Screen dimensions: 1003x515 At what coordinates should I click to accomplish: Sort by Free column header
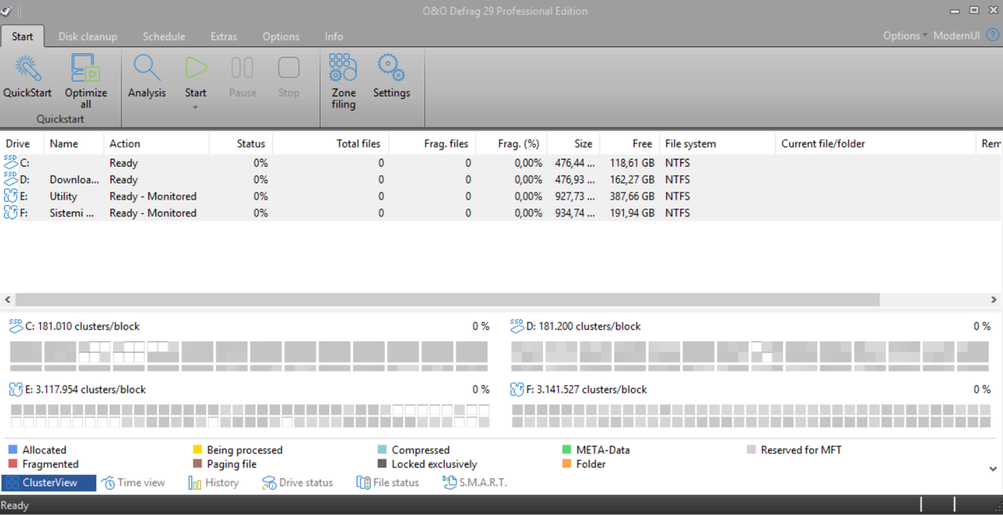[629, 143]
